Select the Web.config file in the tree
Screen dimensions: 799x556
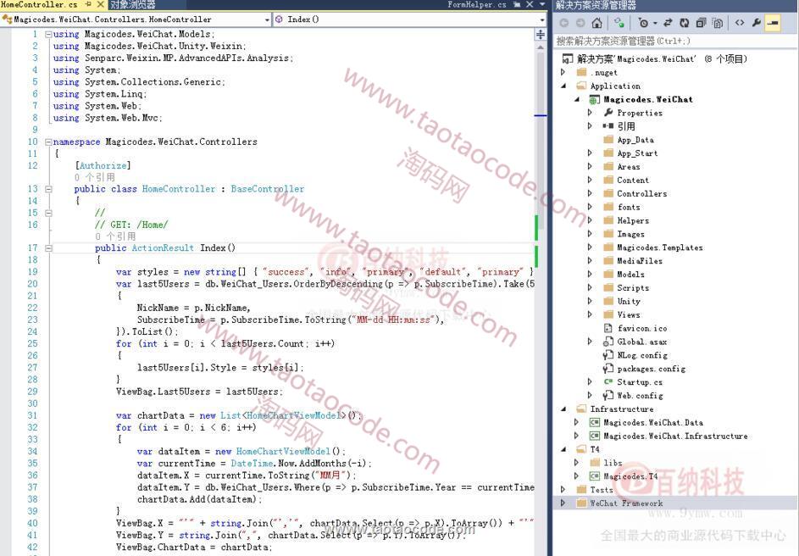tap(640, 396)
